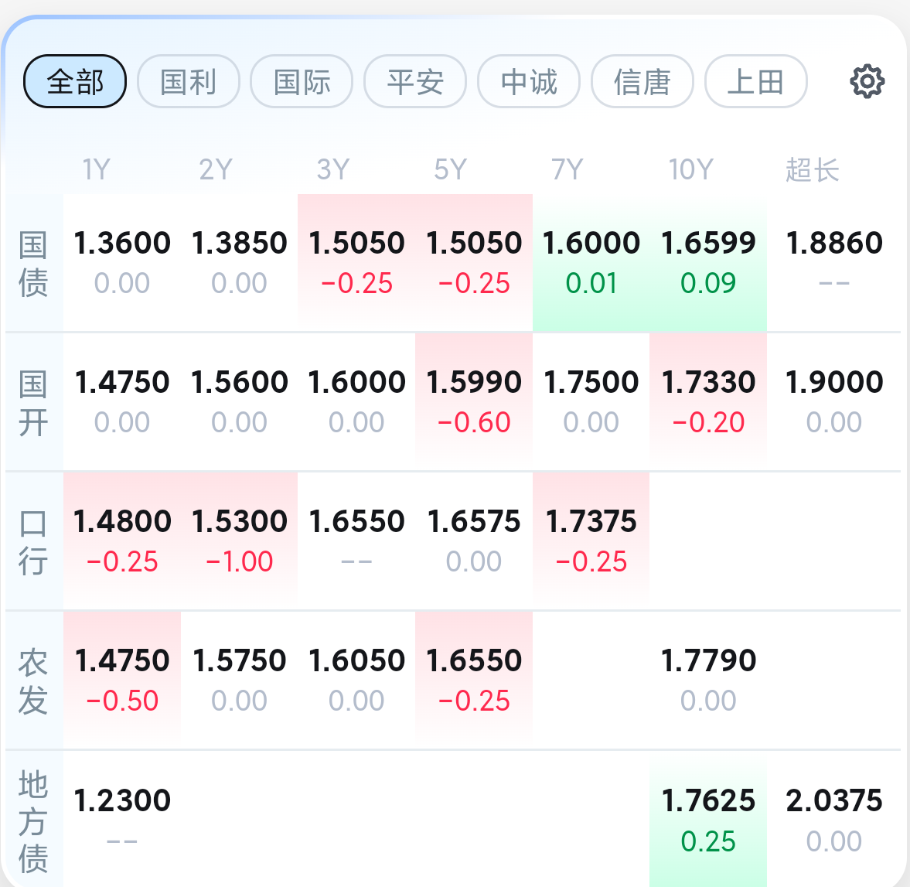Select the 全部 filter tab
Image resolution: width=910 pixels, height=887 pixels.
point(75,81)
